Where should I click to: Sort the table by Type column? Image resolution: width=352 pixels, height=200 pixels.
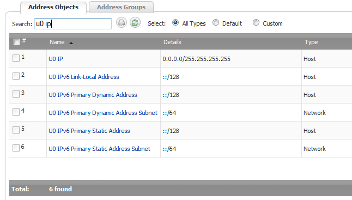[x=311, y=42]
